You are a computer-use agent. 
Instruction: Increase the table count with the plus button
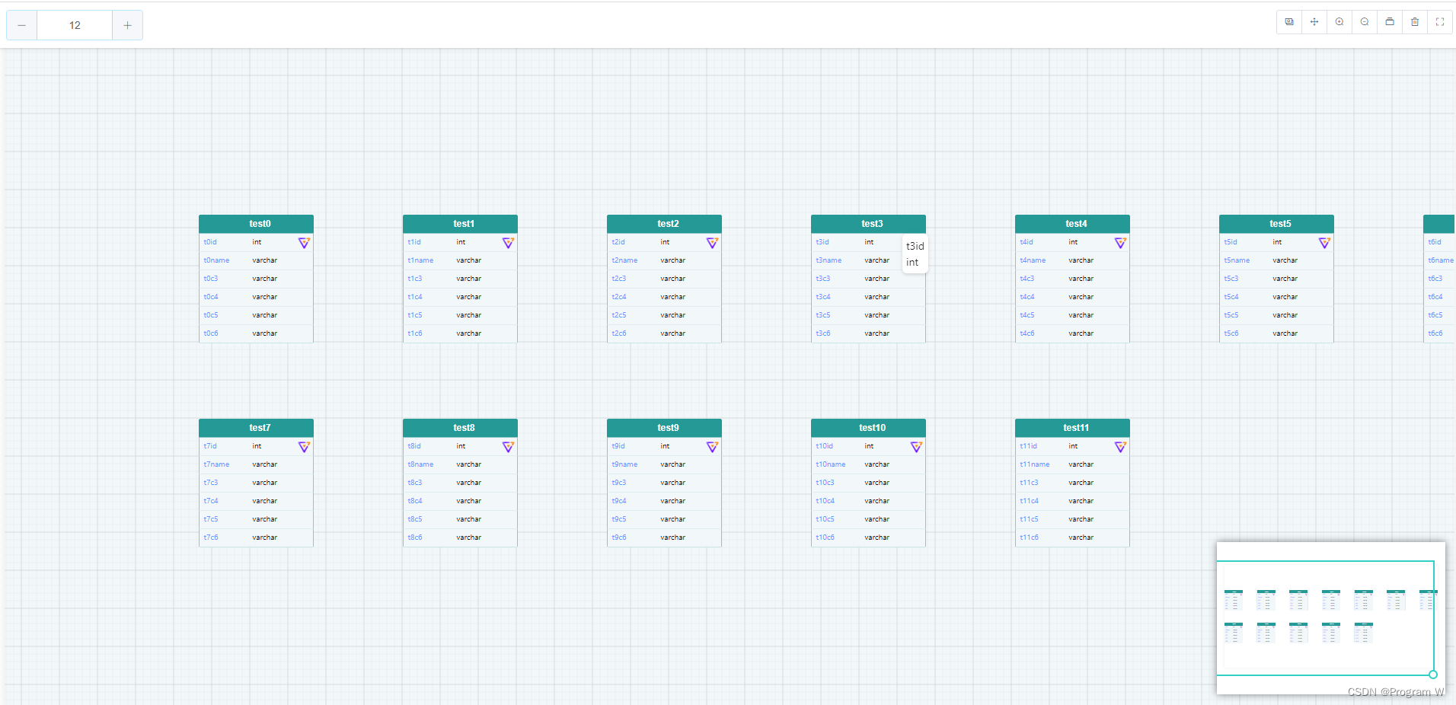click(127, 25)
